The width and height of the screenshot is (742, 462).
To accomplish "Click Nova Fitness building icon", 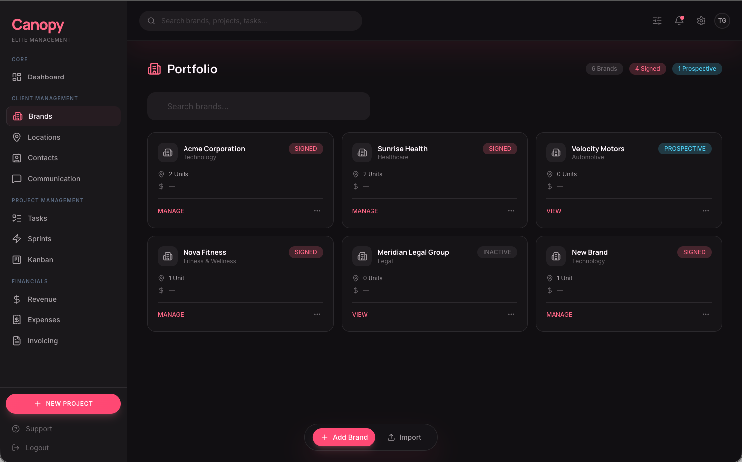I will pos(168,256).
